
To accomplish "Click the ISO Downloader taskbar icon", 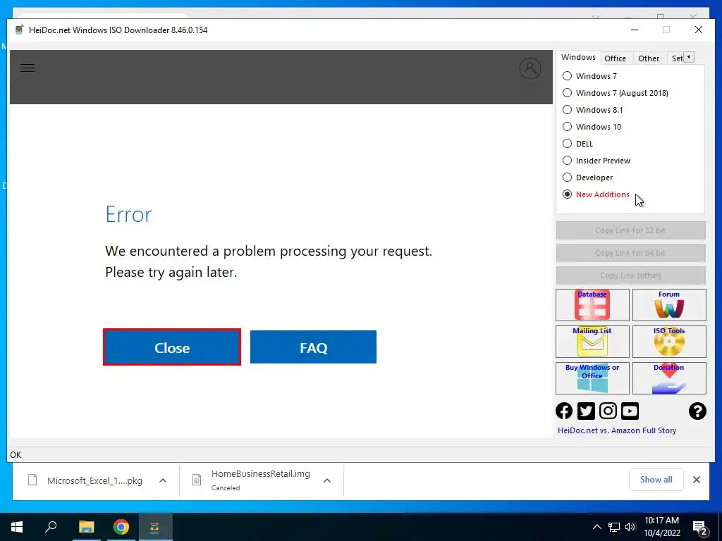I will click(154, 527).
